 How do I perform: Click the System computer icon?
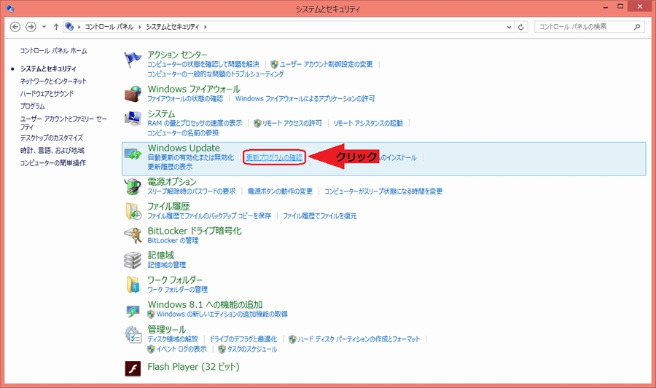[x=133, y=118]
